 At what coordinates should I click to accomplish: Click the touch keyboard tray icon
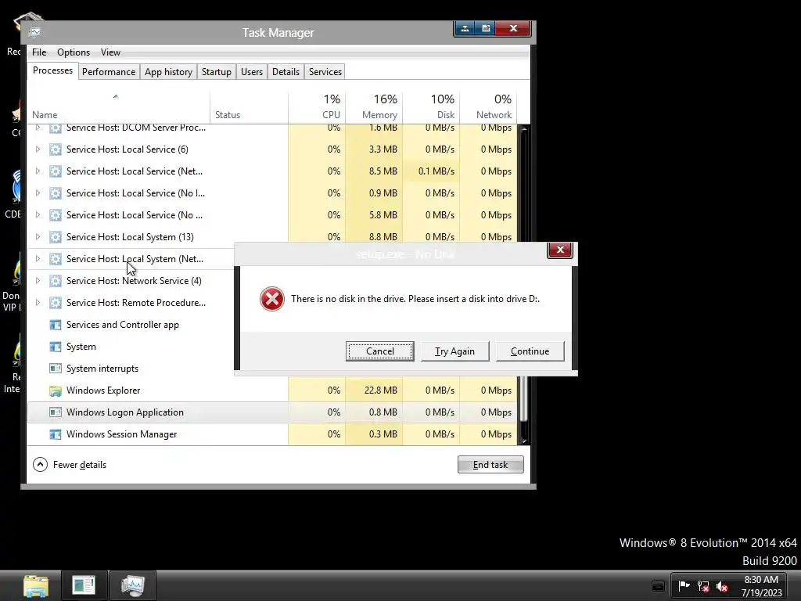coord(658,586)
